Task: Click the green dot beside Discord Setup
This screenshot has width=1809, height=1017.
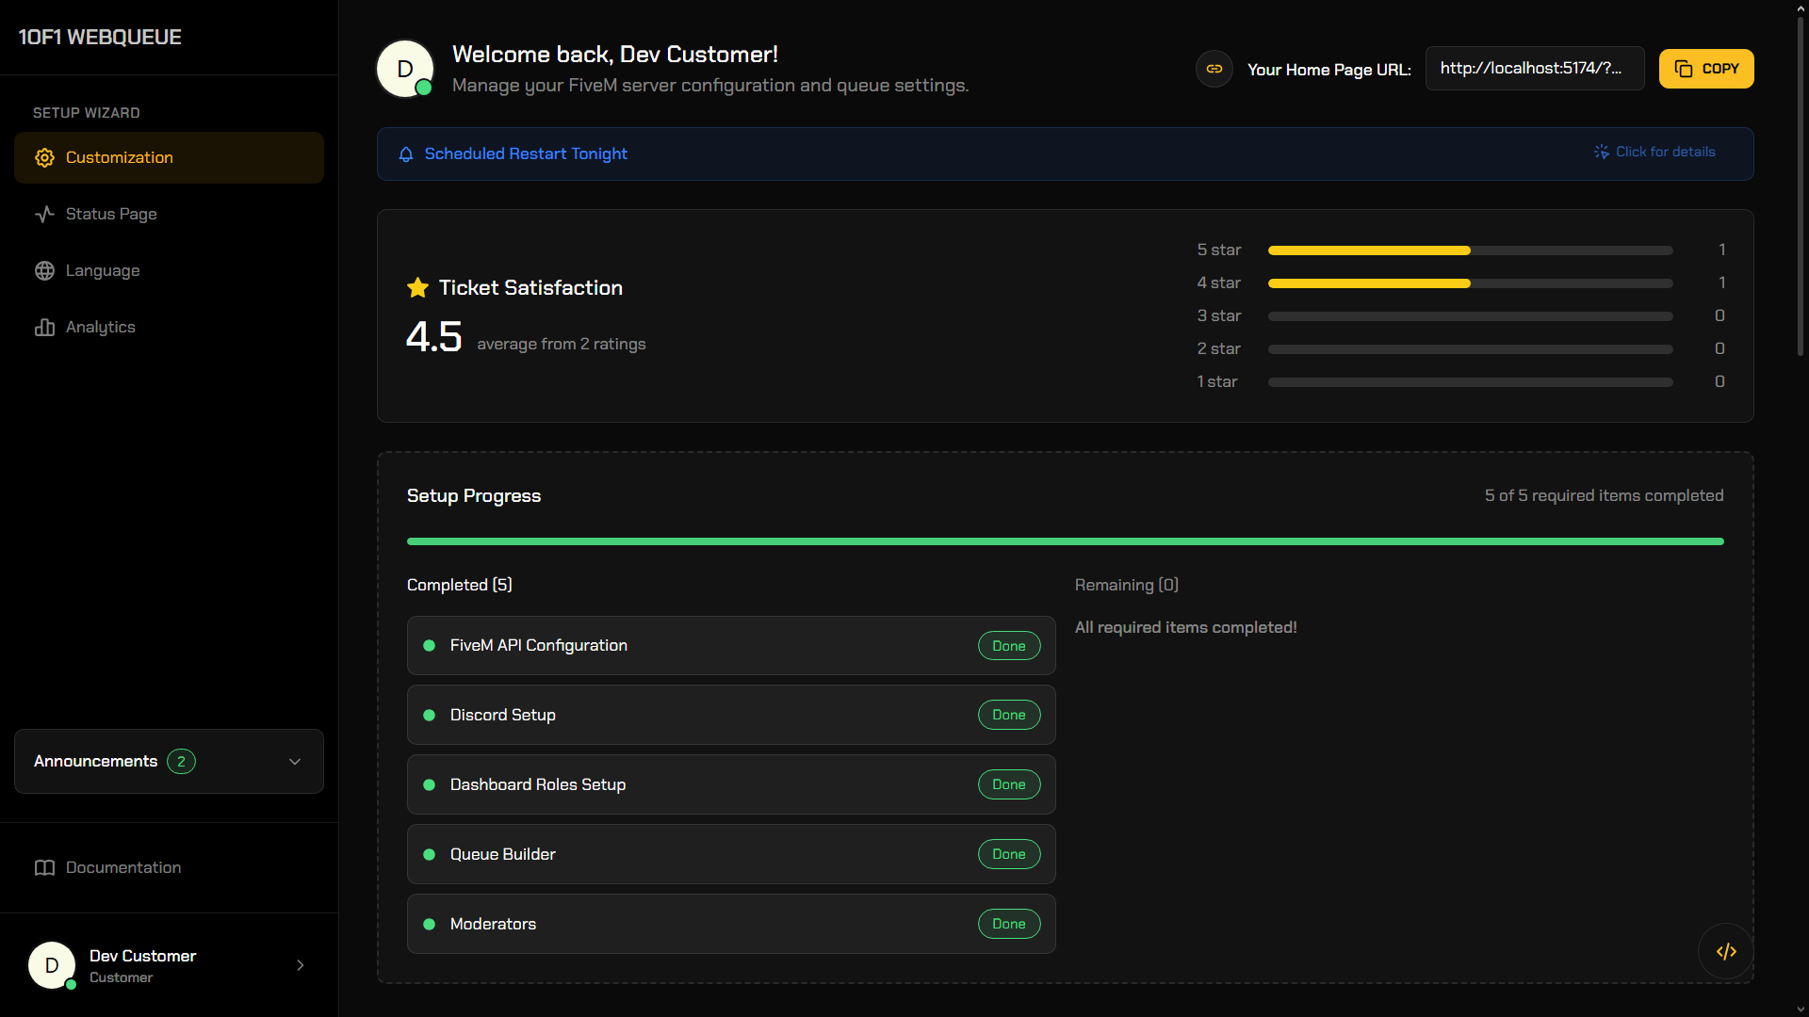Action: tap(430, 715)
